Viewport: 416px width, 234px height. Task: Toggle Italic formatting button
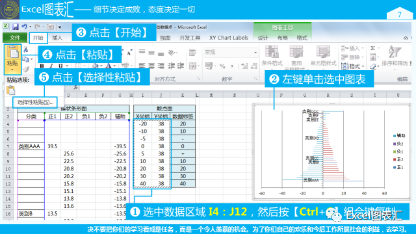click(51, 66)
